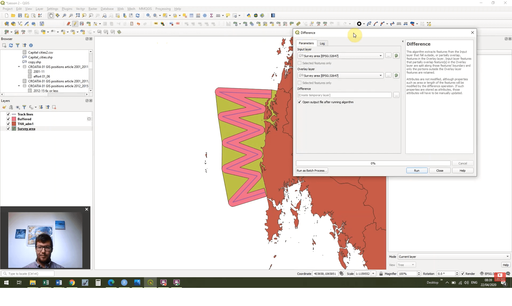Open the Attribute Table
512x306 pixels.
[191, 15]
